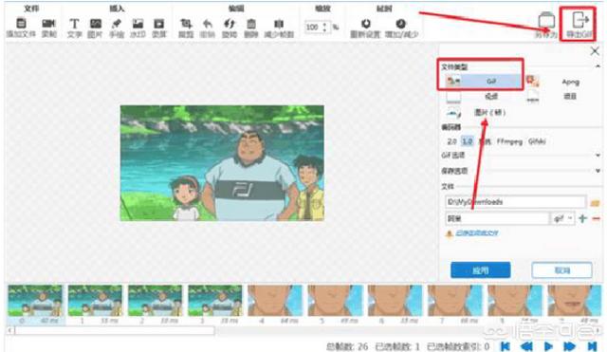Viewport: 607px width, 352px height.
Task: Open the .gif extension dropdown
Action: coord(562,219)
